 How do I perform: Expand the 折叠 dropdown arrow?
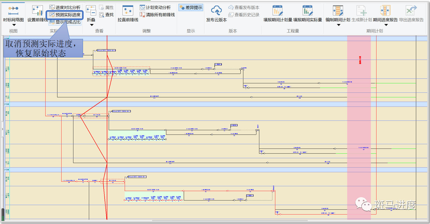(x=91, y=25)
